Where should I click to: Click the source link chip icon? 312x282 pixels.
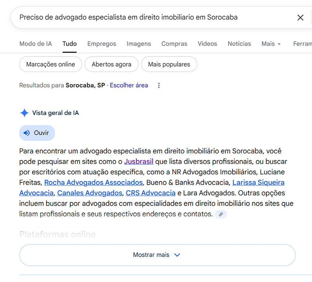[221, 214]
